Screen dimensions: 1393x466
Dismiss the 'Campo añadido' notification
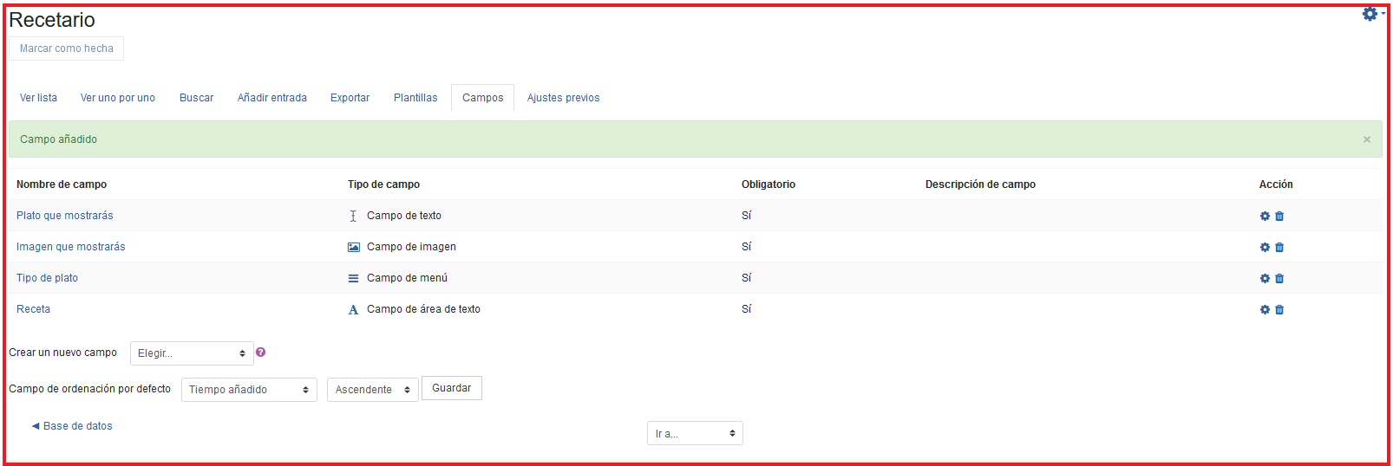click(1366, 139)
